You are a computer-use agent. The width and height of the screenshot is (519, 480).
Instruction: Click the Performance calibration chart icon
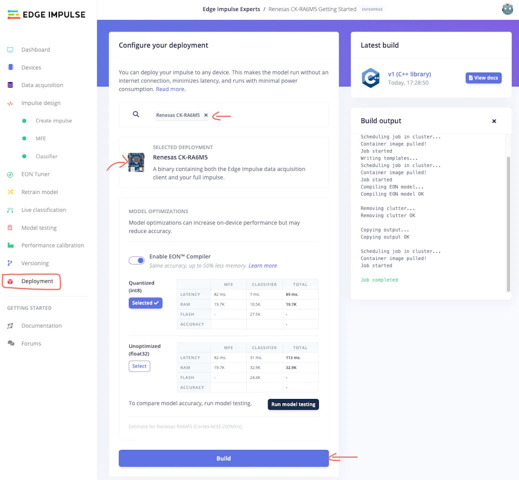(x=10, y=245)
